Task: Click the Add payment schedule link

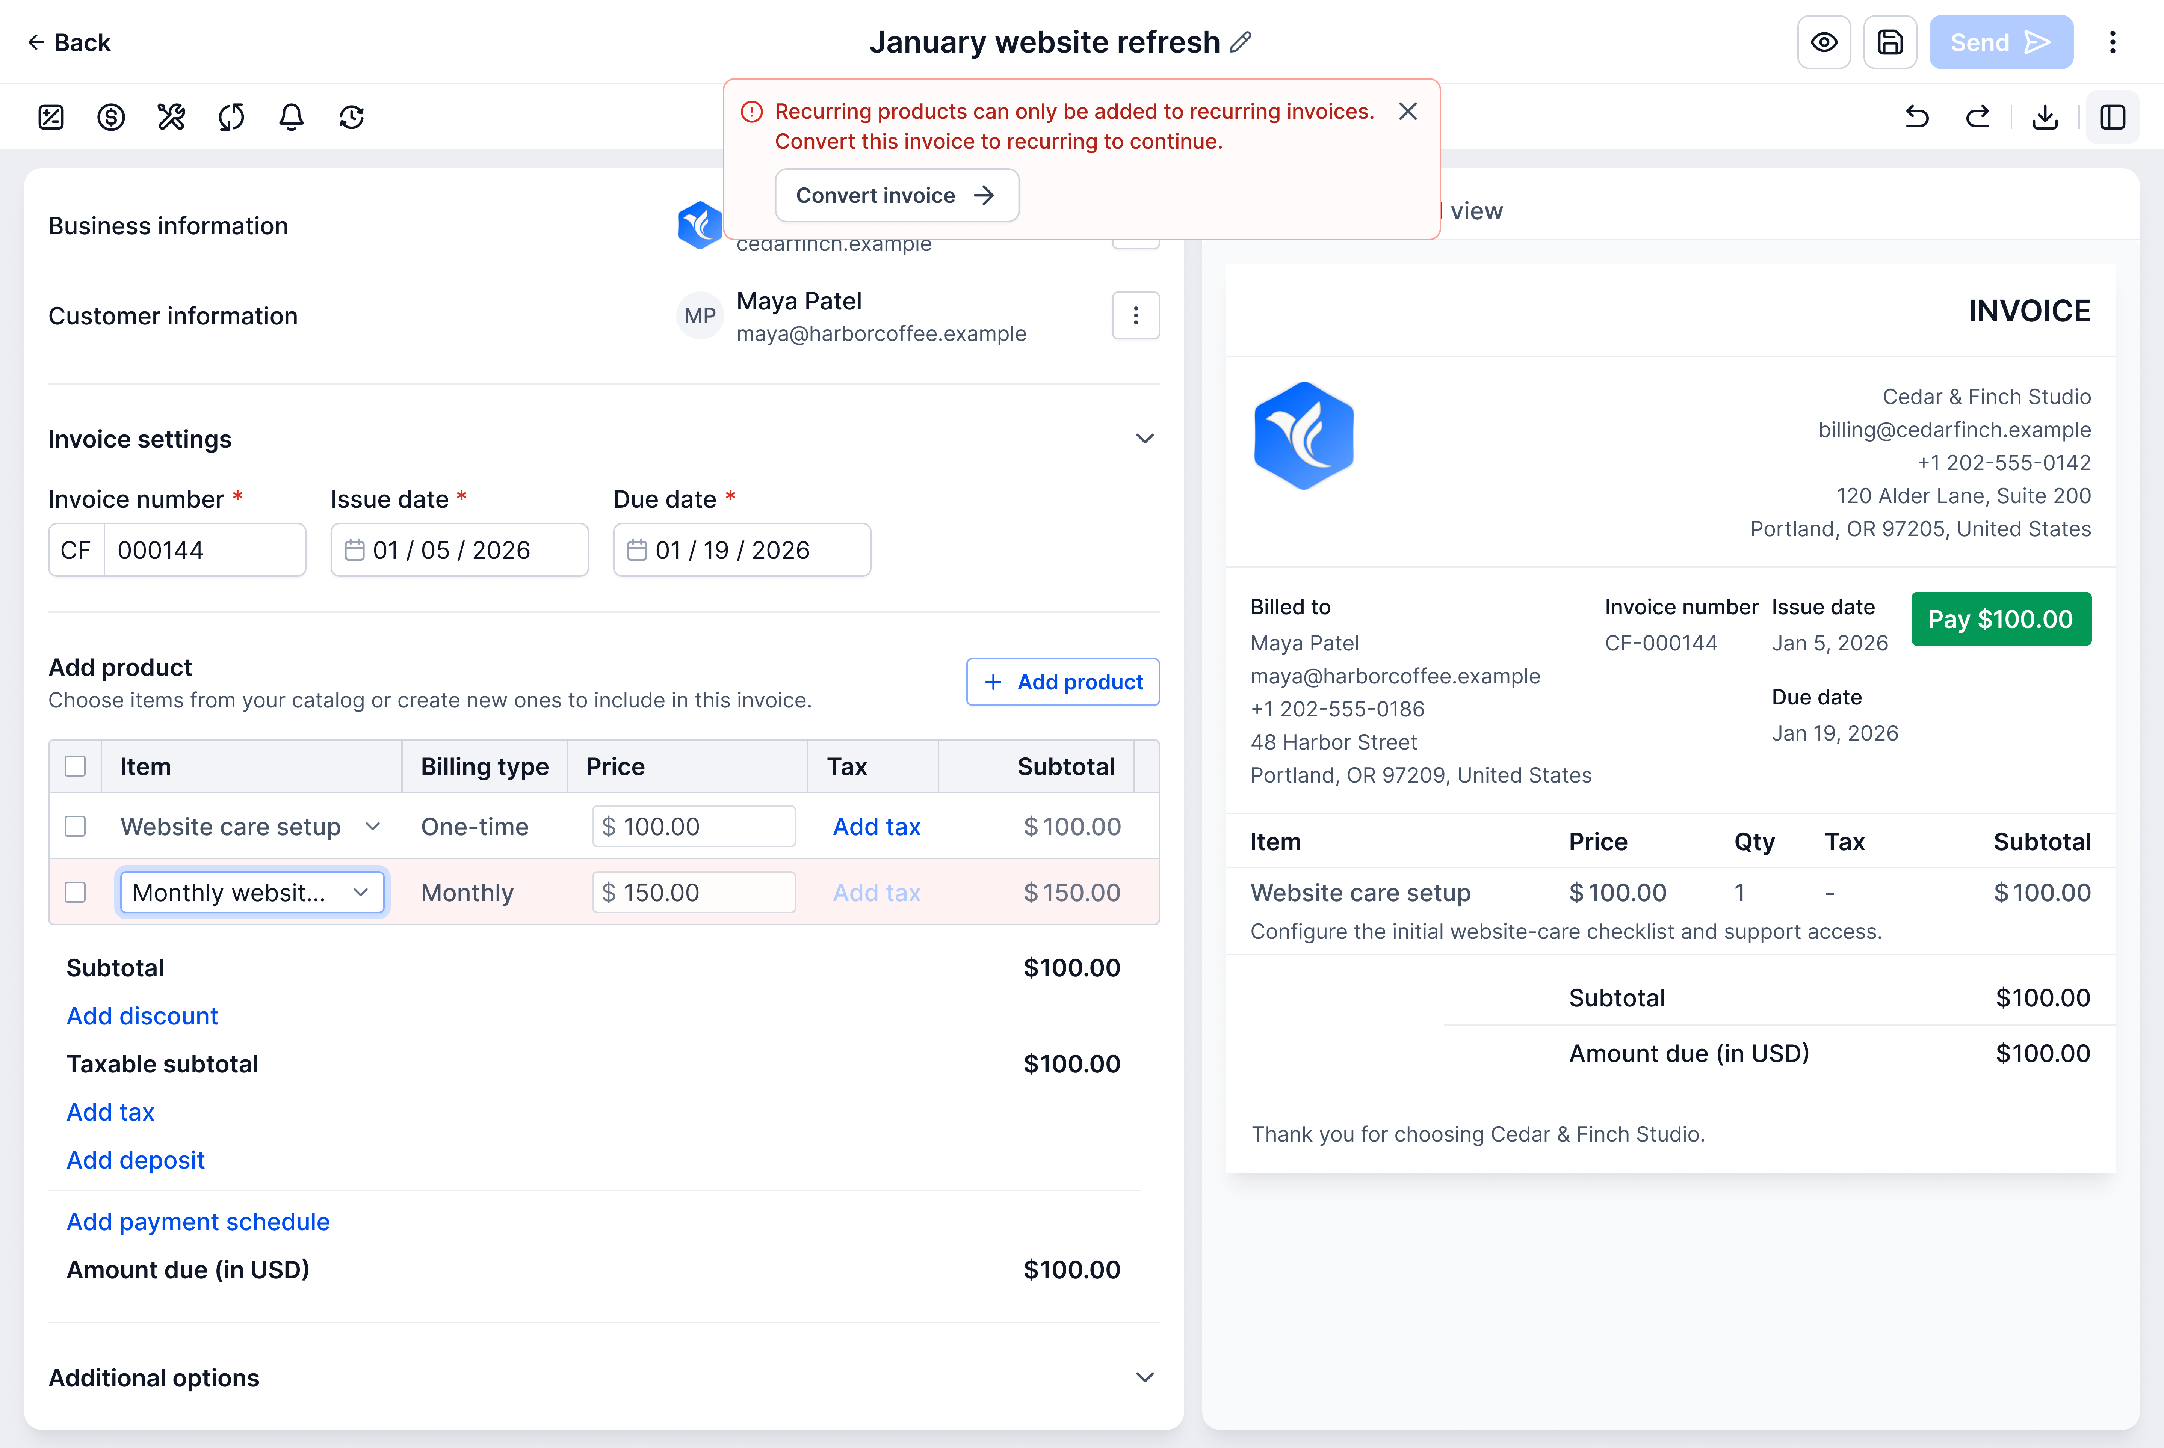Action: point(198,1222)
